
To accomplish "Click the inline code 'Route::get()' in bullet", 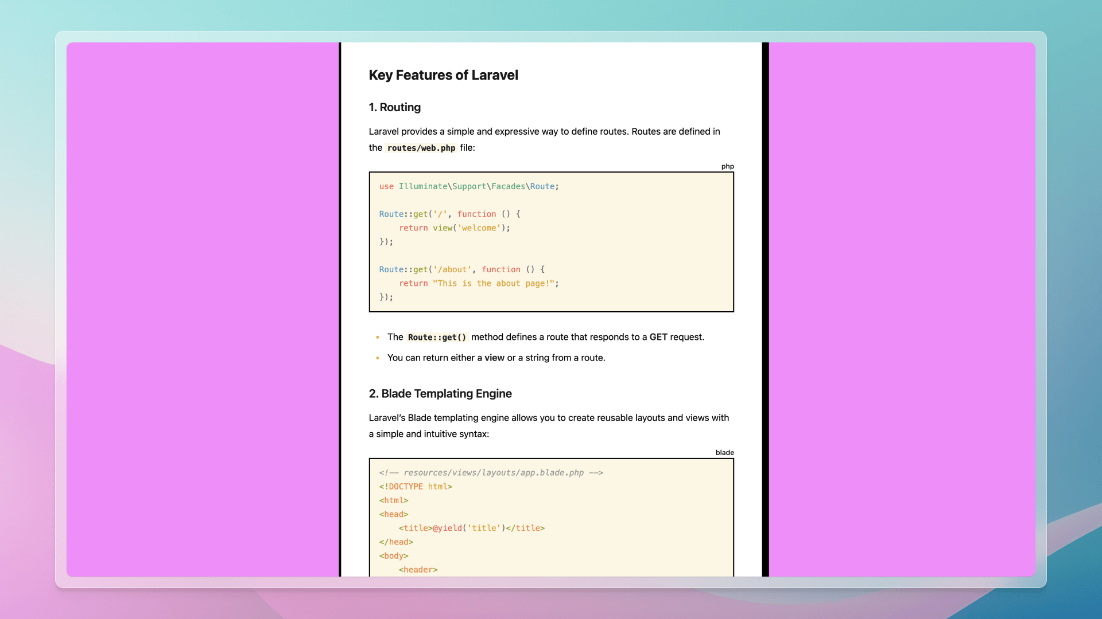I will click(437, 337).
